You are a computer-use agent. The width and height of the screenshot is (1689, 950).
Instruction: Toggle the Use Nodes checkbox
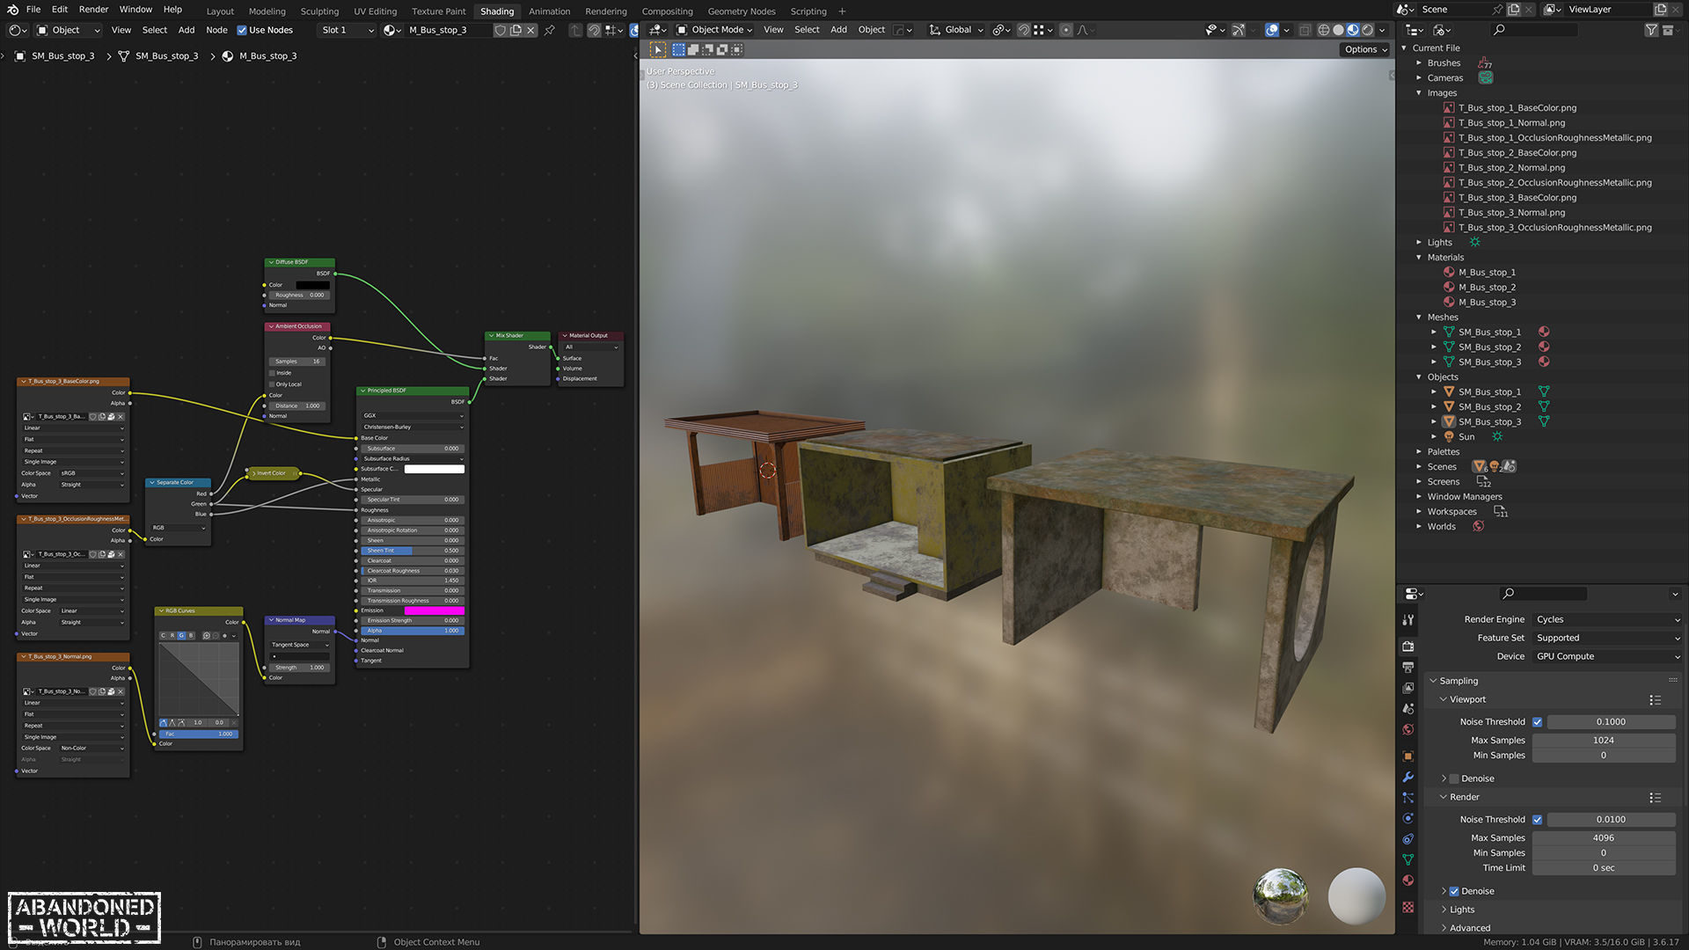pyautogui.click(x=242, y=30)
